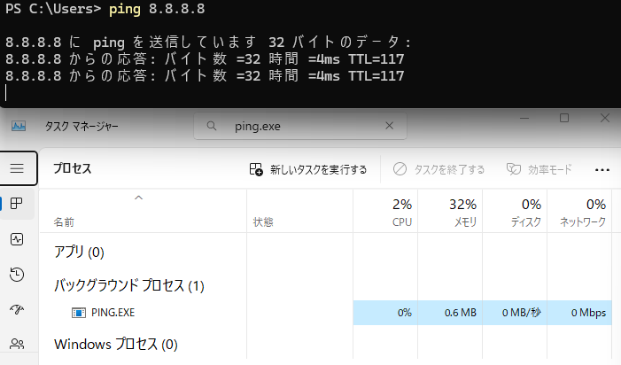Select the PING.EXE process row
The image size is (621, 365).
coord(325,313)
